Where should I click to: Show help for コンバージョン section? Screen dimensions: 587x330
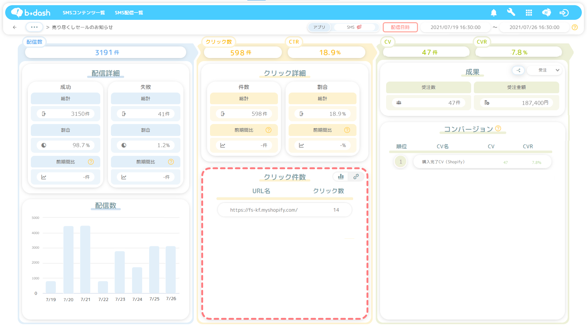(498, 129)
